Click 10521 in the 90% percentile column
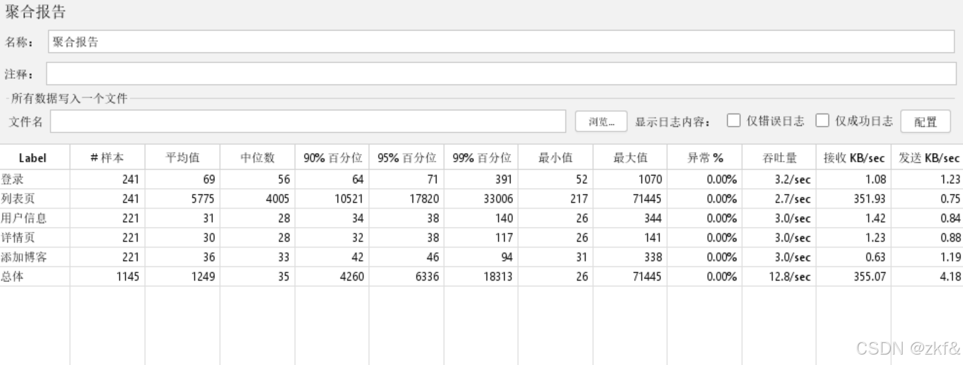Image resolution: width=963 pixels, height=365 pixels. click(349, 198)
